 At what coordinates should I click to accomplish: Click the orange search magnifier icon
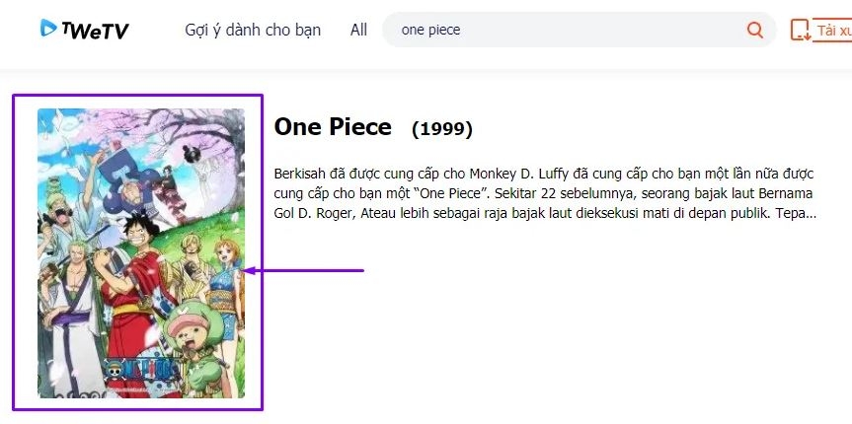755,30
